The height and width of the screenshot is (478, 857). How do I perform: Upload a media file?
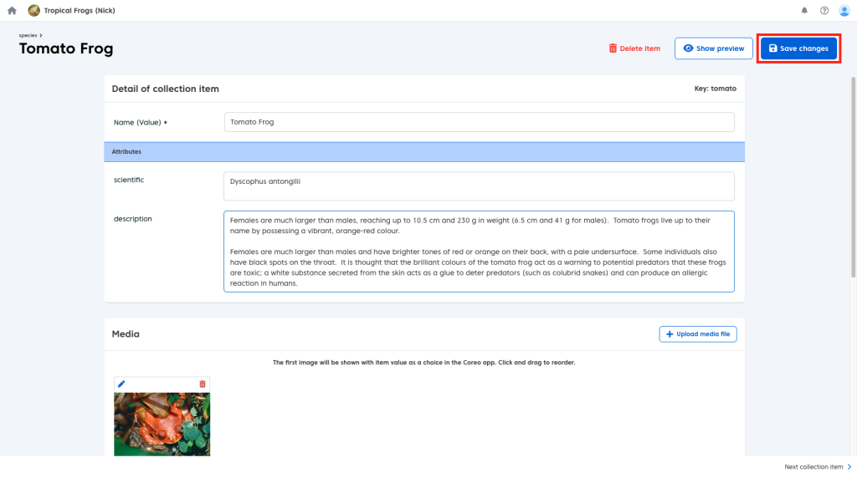[697, 334]
